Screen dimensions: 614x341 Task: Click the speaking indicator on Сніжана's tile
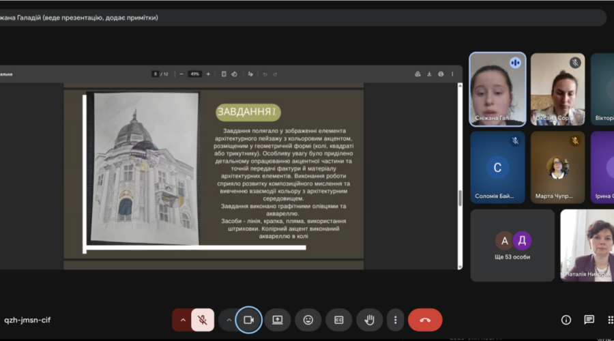(x=515, y=63)
